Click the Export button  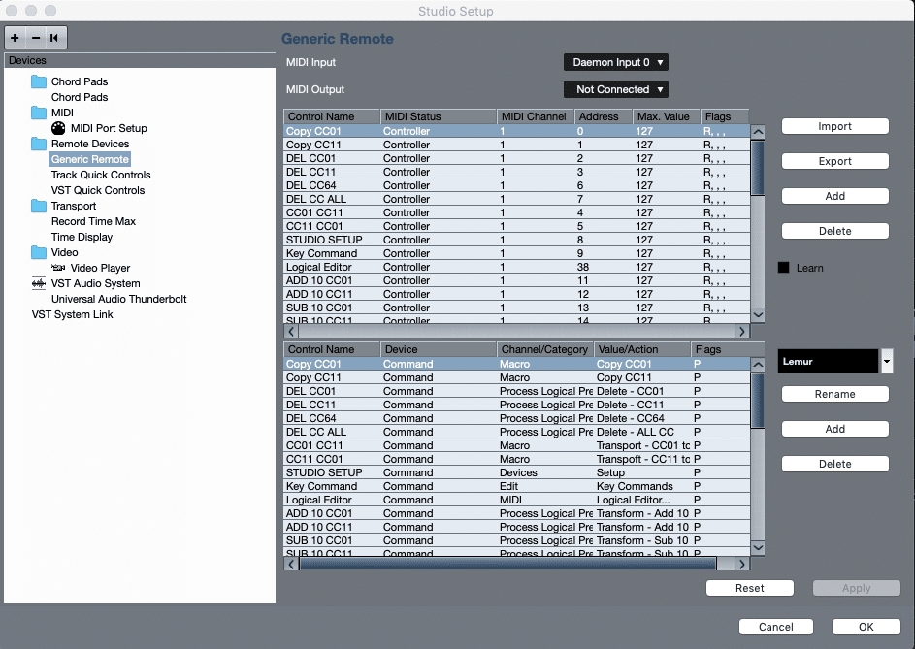click(x=835, y=162)
